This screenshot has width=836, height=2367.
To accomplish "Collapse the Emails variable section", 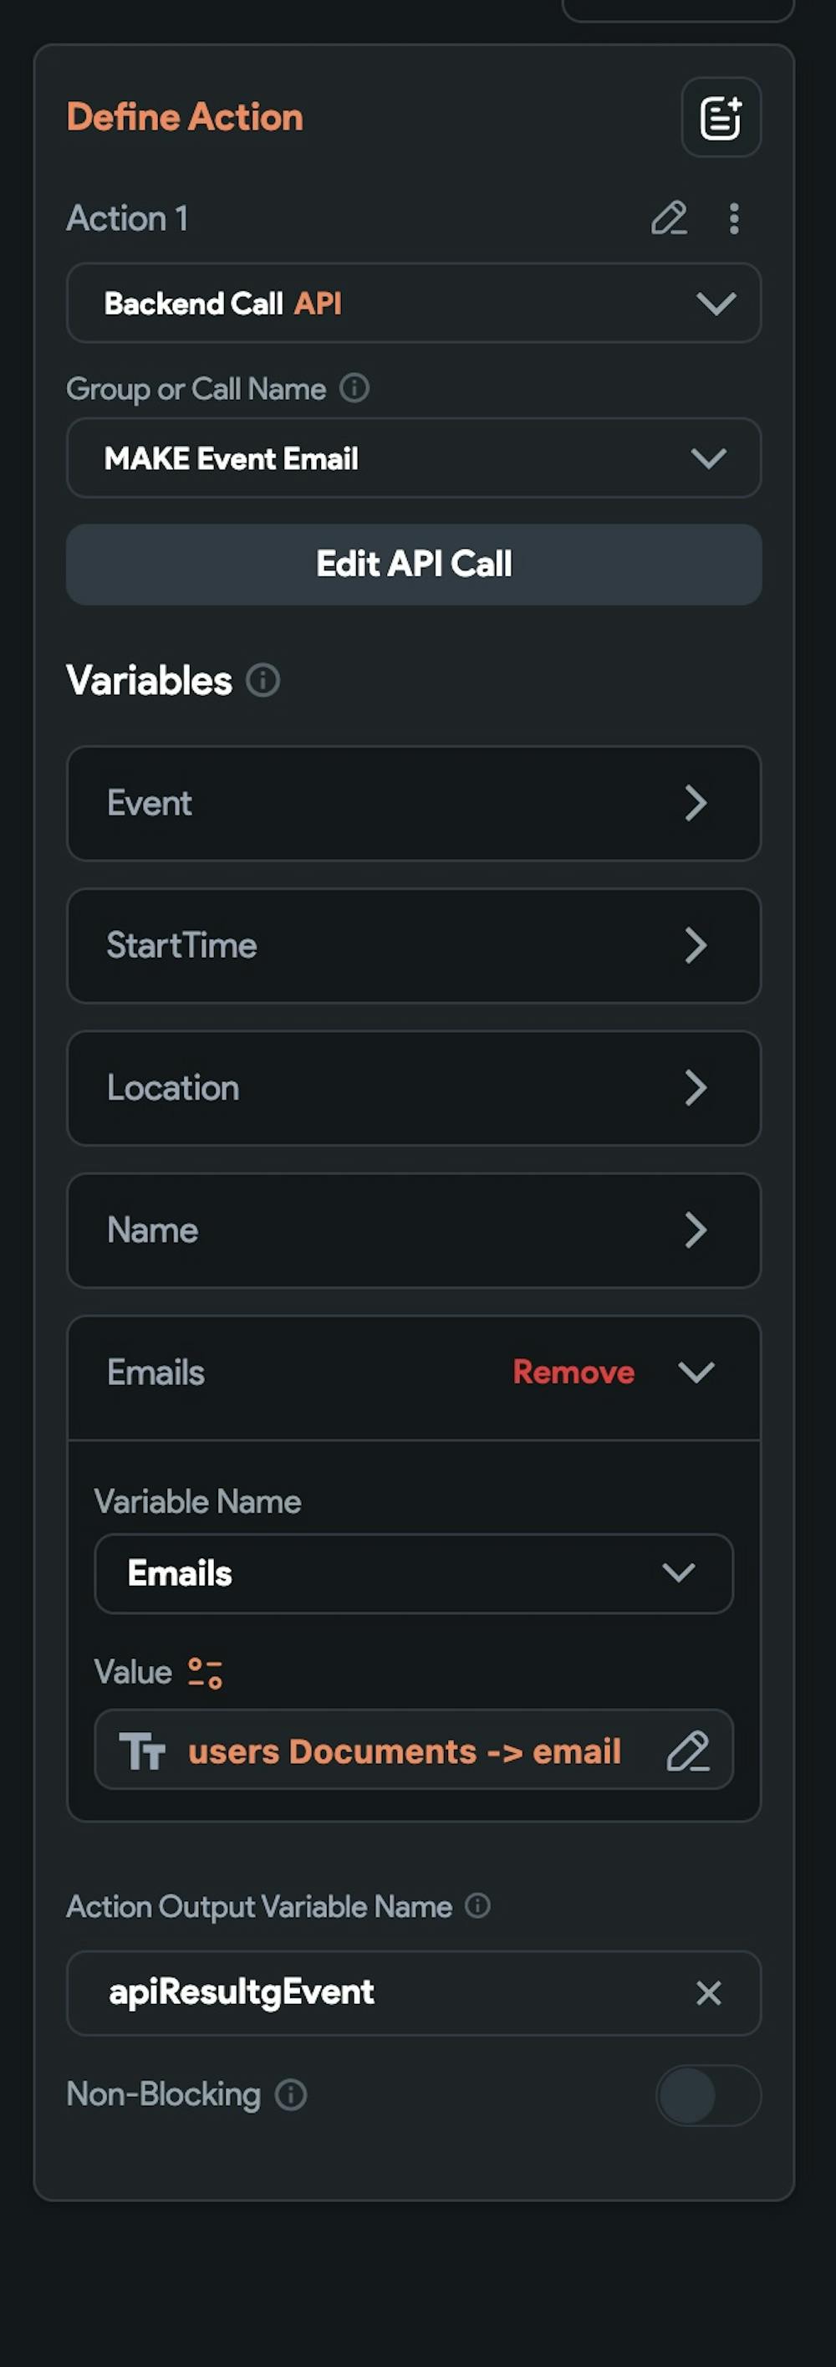I will (696, 1373).
